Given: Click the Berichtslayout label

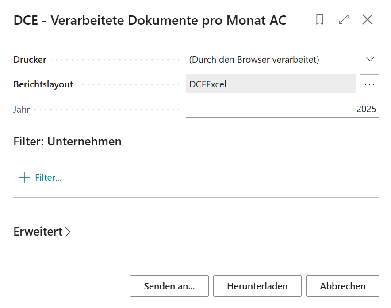Looking at the screenshot, I should point(43,84).
